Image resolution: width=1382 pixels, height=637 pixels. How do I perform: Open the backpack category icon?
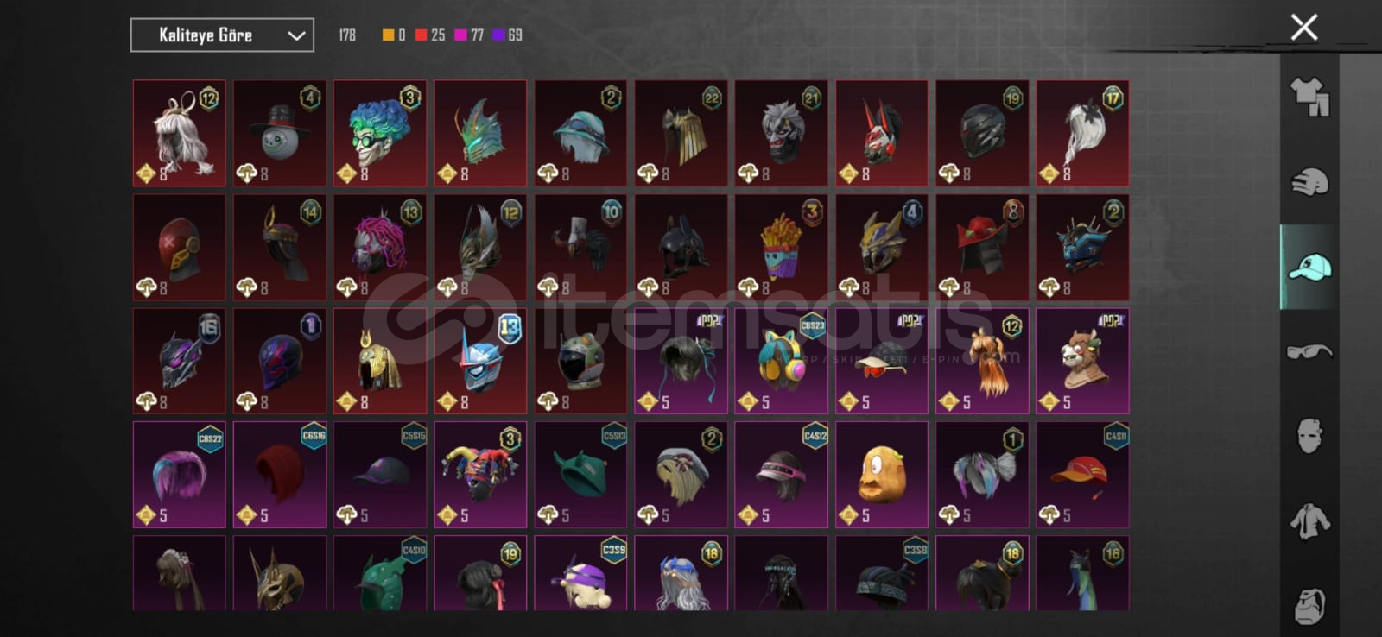1309,605
